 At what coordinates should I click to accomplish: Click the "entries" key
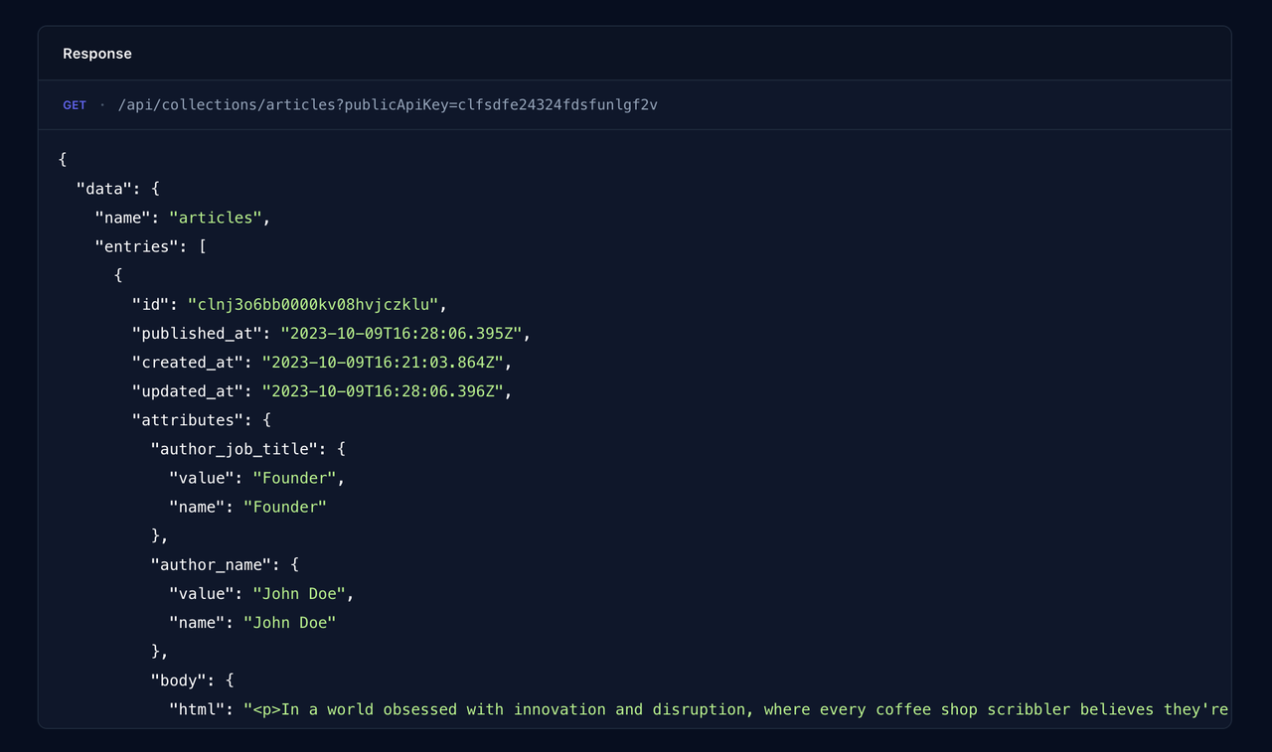click(x=137, y=246)
